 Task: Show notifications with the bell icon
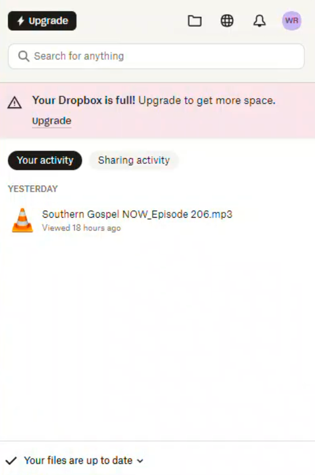coord(259,21)
